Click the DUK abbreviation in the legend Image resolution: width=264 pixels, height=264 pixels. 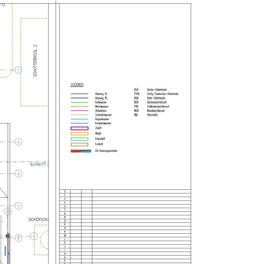click(x=136, y=90)
